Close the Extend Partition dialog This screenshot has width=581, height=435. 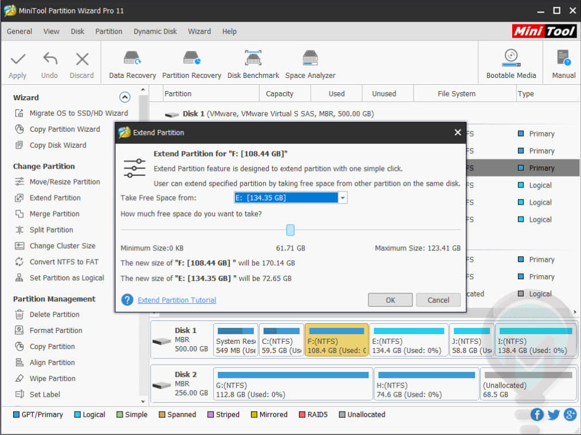[458, 132]
